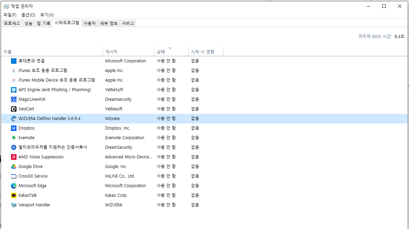Open the 파일(F) menu
The height and width of the screenshot is (229, 409).
[x=10, y=15]
